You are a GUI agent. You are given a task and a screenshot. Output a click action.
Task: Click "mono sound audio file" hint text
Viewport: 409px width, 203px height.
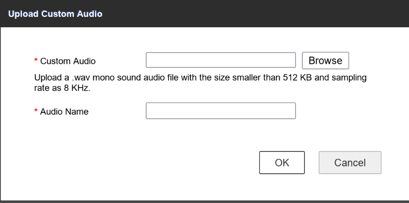click(134, 78)
